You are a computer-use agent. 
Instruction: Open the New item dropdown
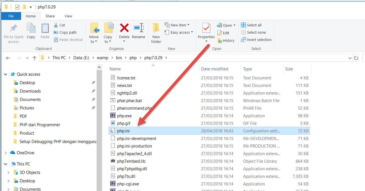[177, 25]
